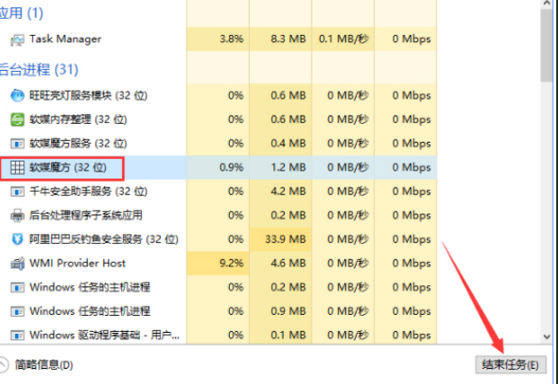This screenshot has height=384, width=558.
Task: Click the Task Manager app icon
Action: [17, 39]
